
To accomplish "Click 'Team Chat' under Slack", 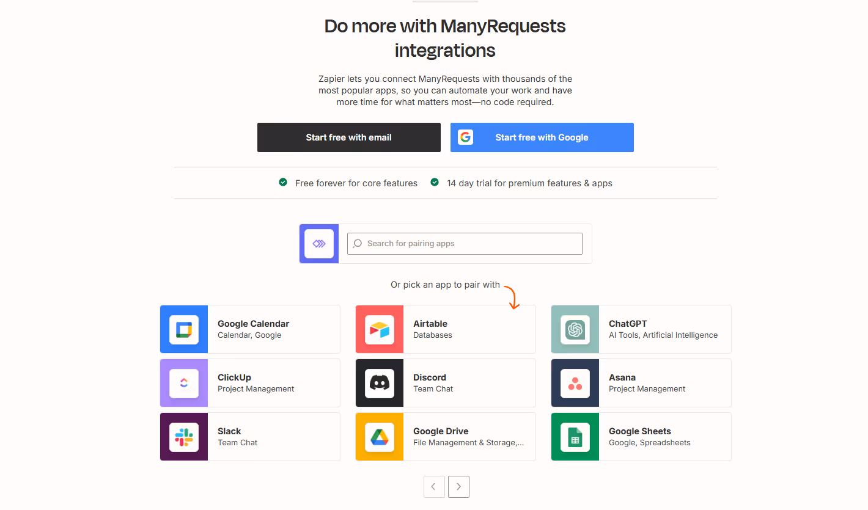I will tap(238, 443).
